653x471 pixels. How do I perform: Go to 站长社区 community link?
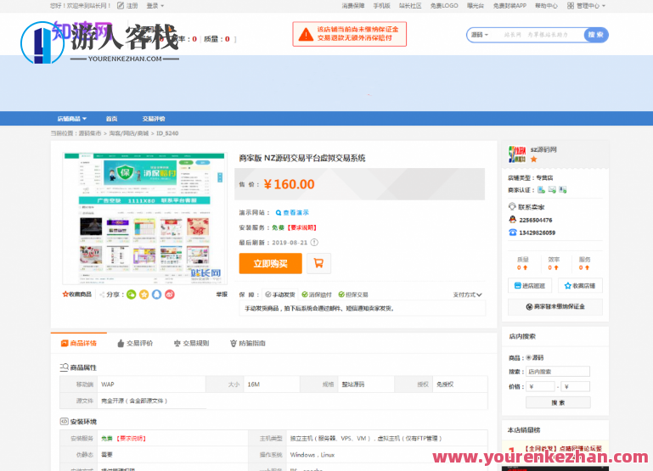click(410, 5)
